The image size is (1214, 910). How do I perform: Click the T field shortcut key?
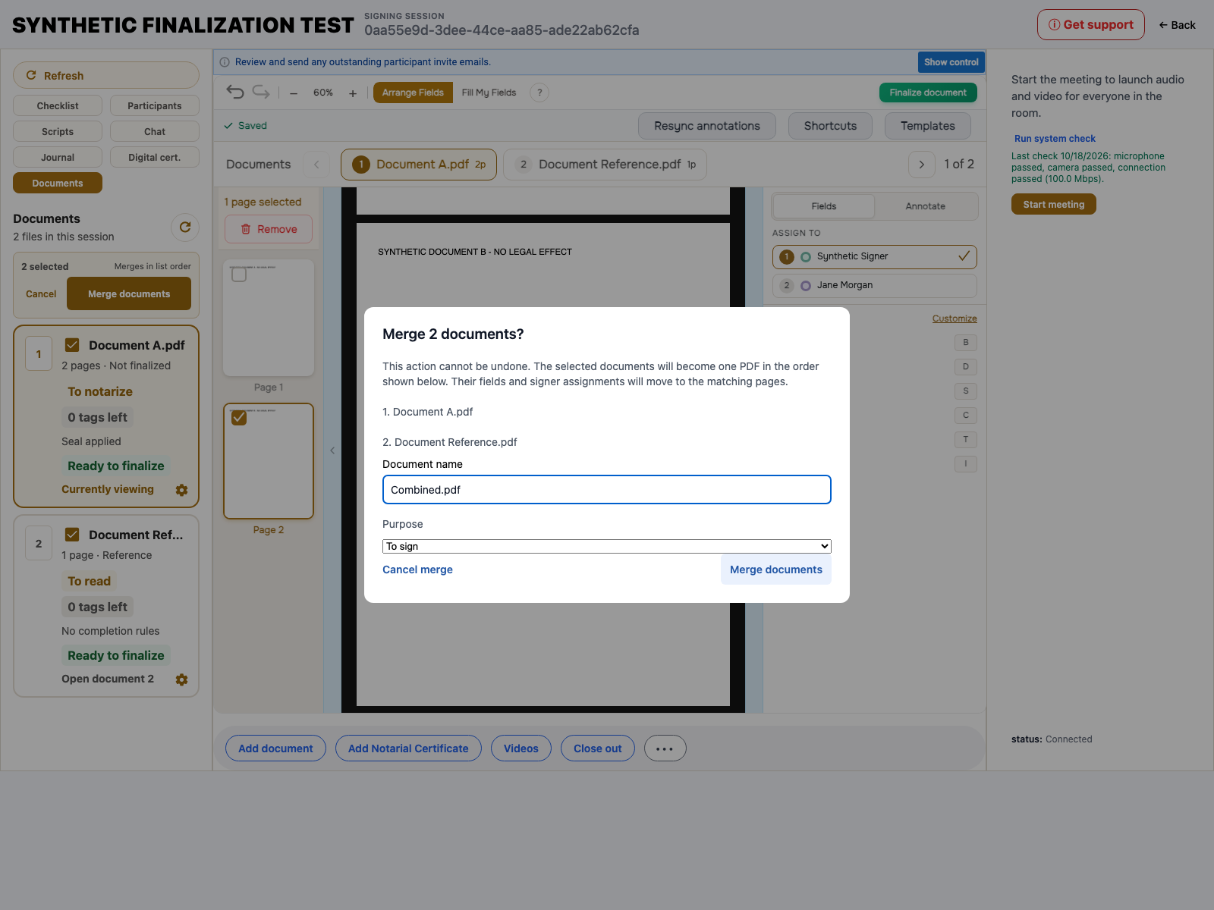pyautogui.click(x=966, y=439)
